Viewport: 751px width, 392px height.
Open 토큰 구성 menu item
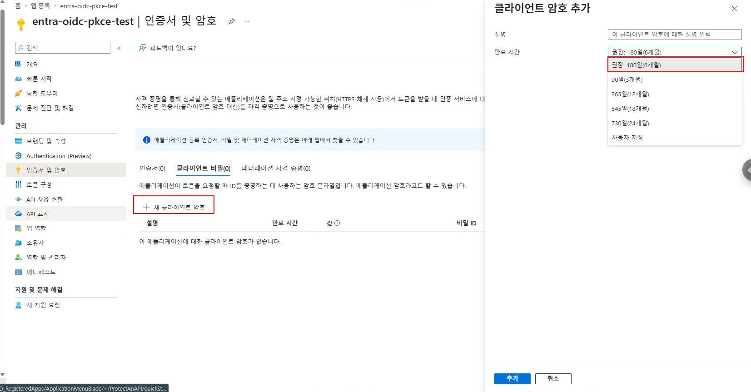66,184
